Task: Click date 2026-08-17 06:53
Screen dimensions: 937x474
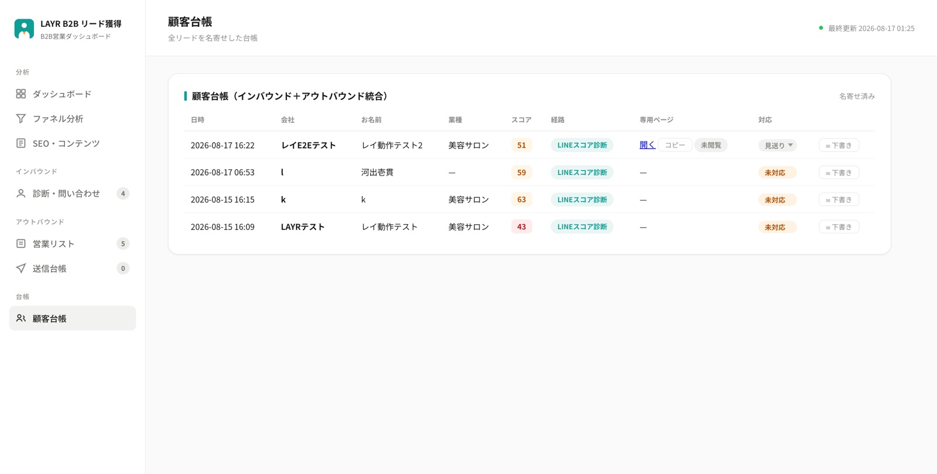Action: point(223,172)
